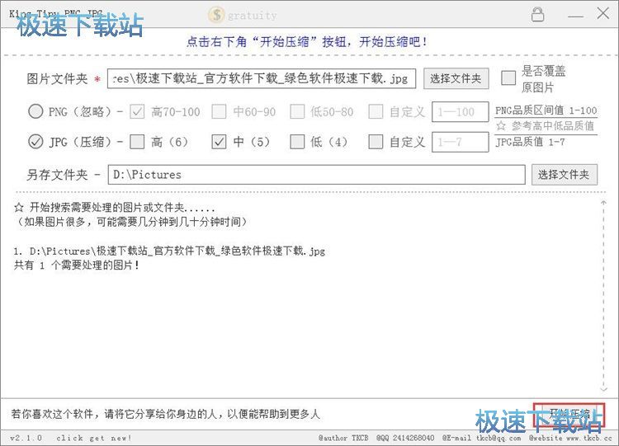
Task: Select the PNG (忽略) radio button
Action: [x=35, y=111]
